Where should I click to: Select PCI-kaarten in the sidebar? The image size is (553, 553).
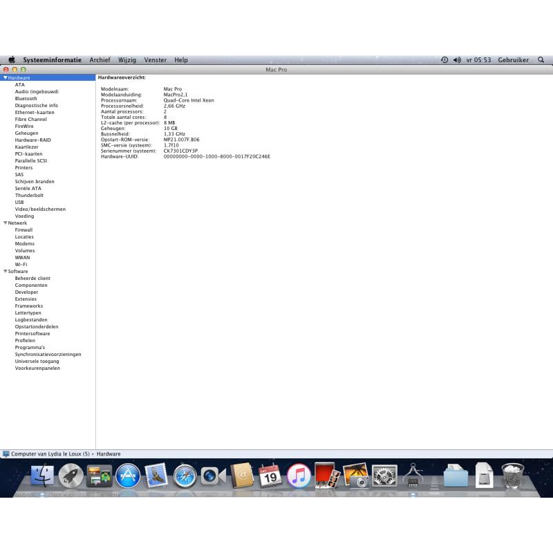tap(28, 153)
